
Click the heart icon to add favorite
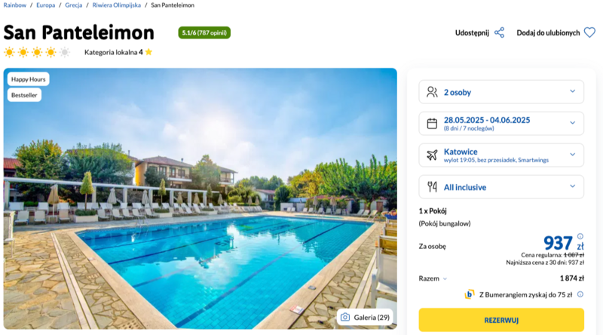coord(589,32)
